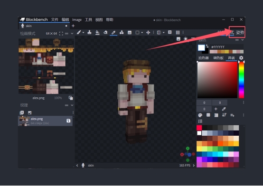
Task: Click the UV texture preview image
Action: point(46,66)
